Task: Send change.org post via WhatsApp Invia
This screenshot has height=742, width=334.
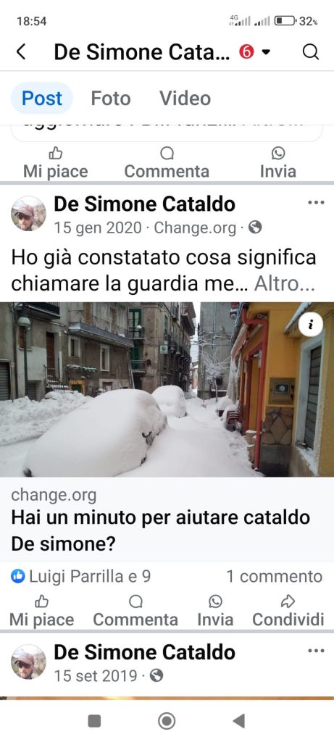Action: [x=215, y=611]
